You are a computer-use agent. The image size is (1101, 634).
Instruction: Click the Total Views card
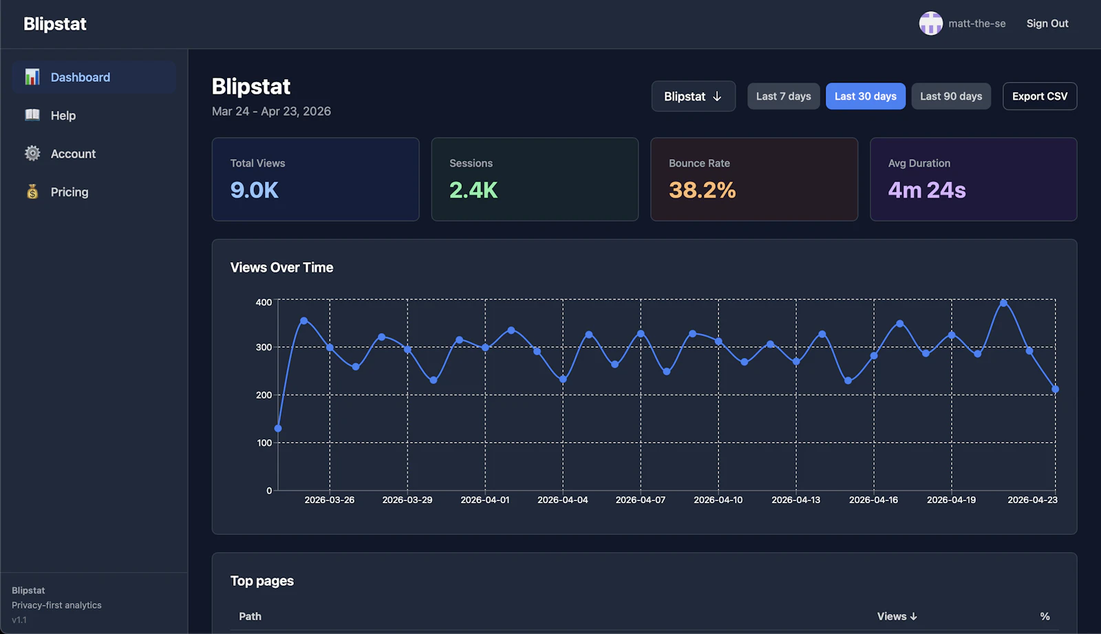315,179
